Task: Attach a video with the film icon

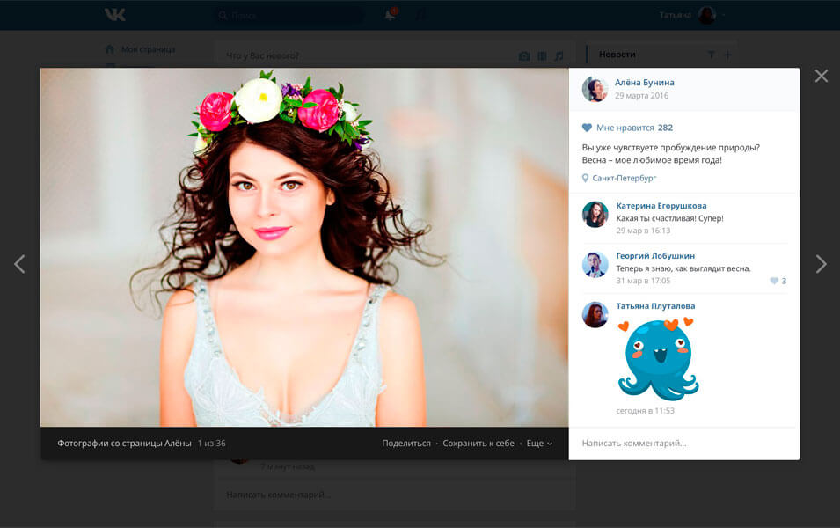Action: click(x=542, y=55)
